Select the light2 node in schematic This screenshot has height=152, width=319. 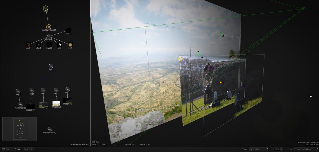pos(46,8)
